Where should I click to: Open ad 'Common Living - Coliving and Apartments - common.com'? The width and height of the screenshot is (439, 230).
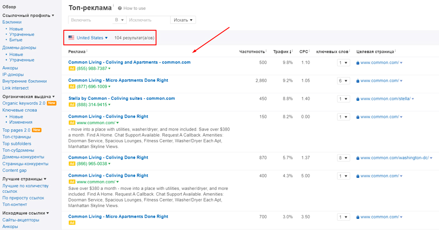pyautogui.click(x=129, y=62)
